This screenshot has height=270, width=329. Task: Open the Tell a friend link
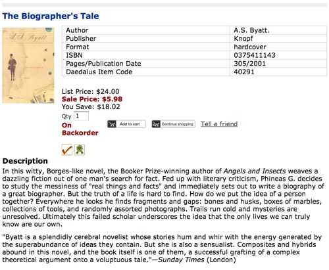[x=219, y=124]
